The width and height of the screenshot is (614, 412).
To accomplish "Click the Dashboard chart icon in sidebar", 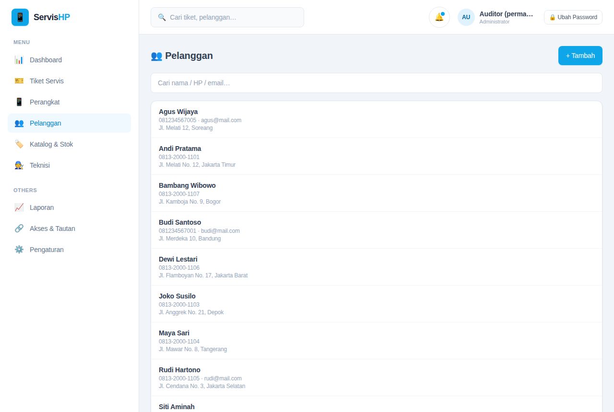I will tap(19, 60).
